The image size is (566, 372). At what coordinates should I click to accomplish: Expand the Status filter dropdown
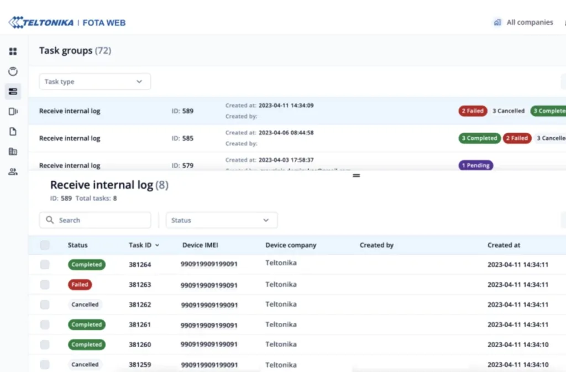[x=221, y=220]
